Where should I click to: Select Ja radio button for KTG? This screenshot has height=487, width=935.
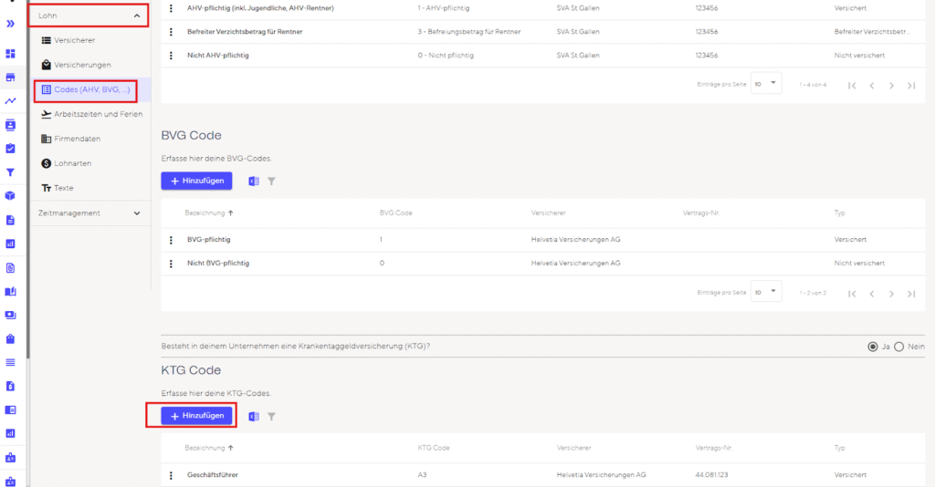pos(874,347)
